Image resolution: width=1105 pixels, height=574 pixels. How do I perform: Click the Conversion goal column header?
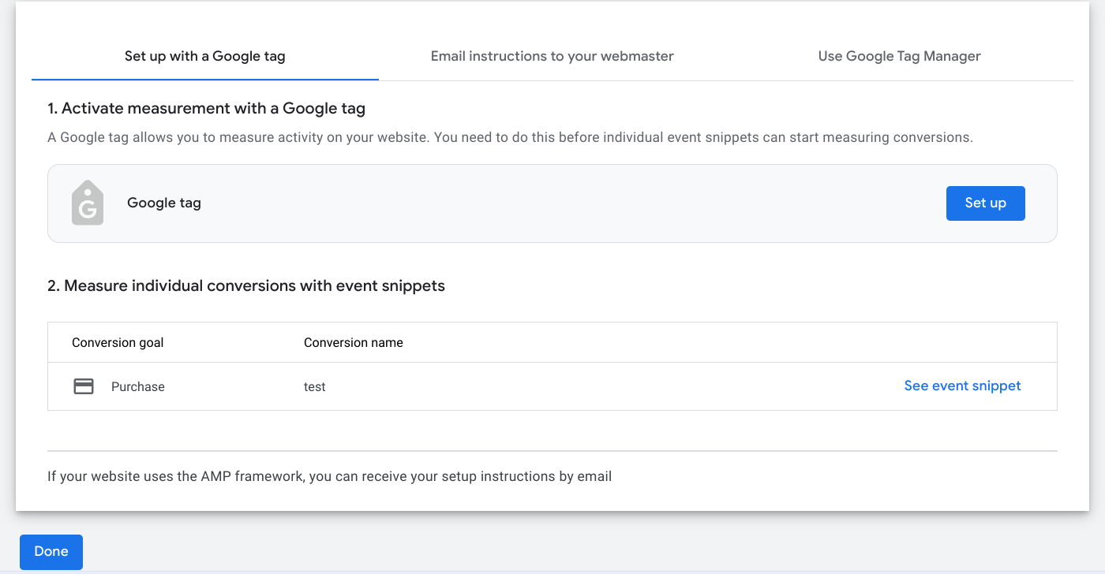118,342
